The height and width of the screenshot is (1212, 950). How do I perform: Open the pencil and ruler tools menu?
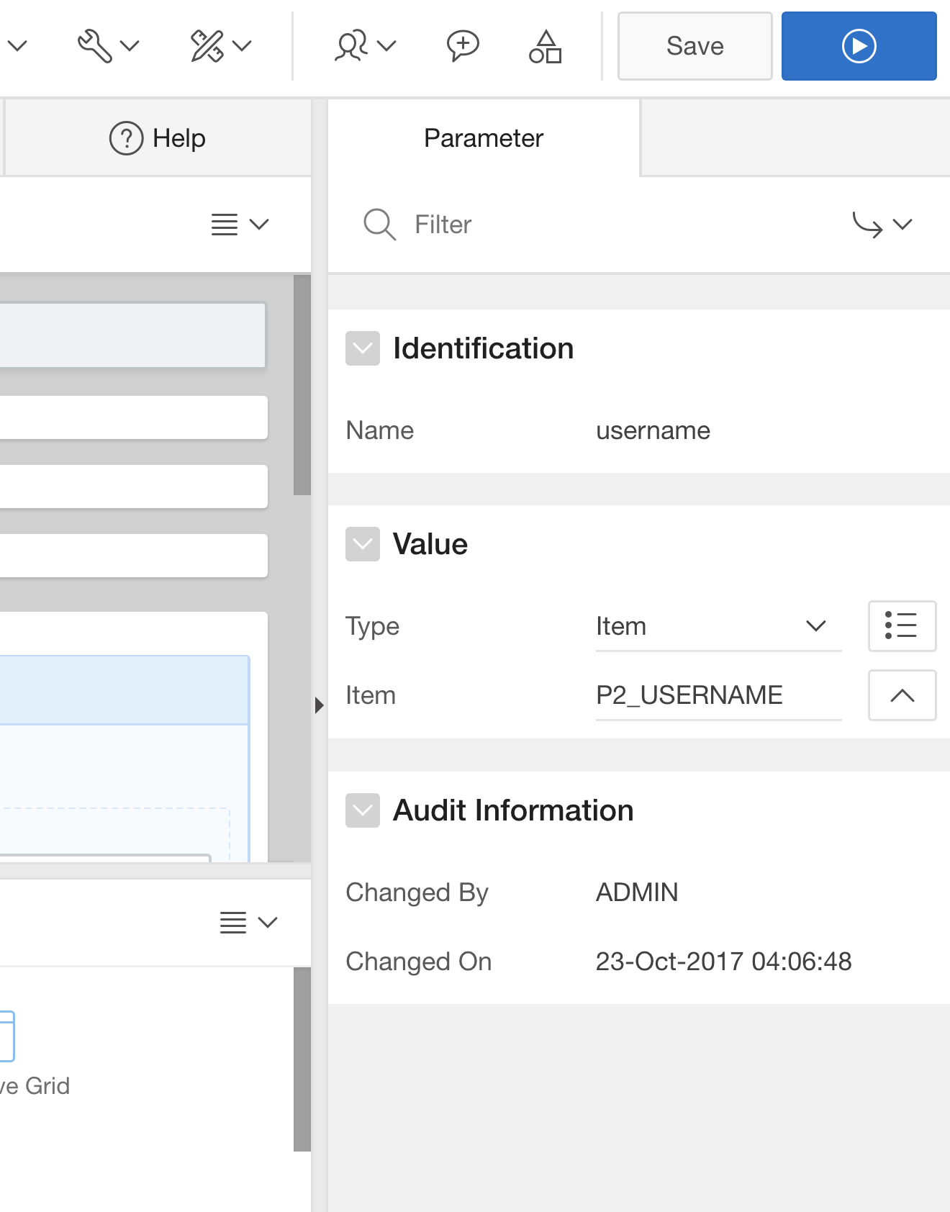click(x=220, y=46)
